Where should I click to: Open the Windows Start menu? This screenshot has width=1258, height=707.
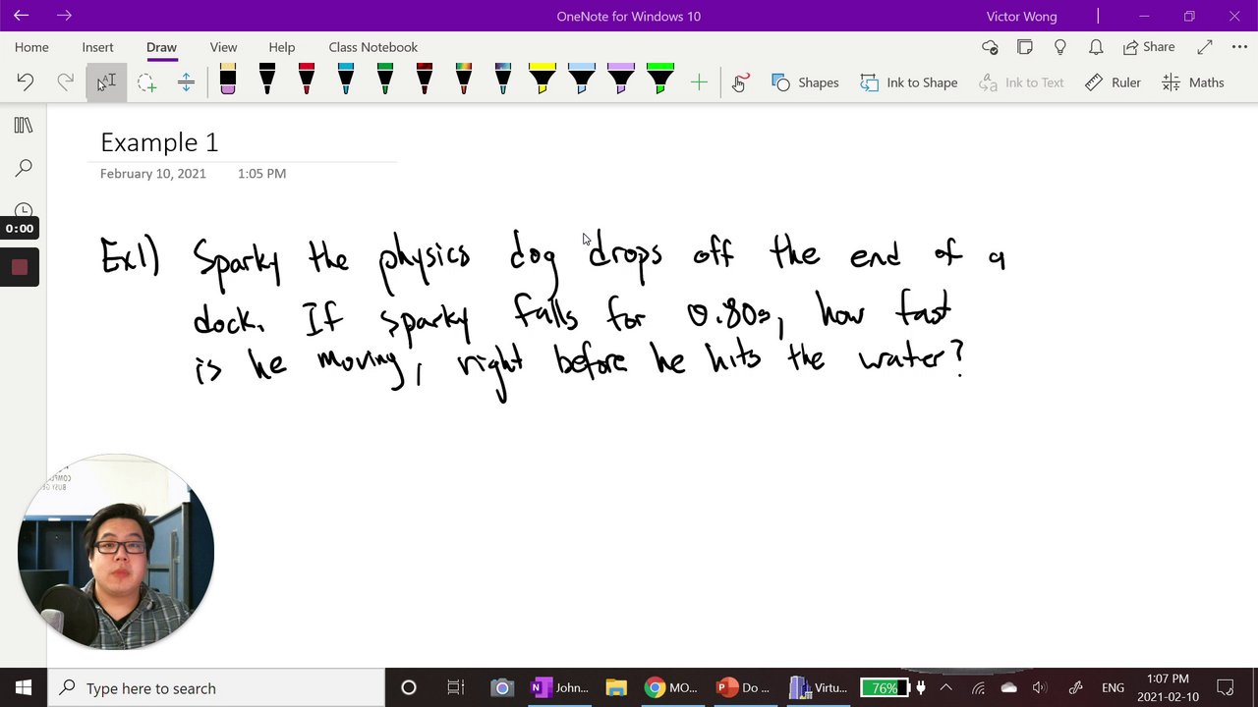point(24,688)
